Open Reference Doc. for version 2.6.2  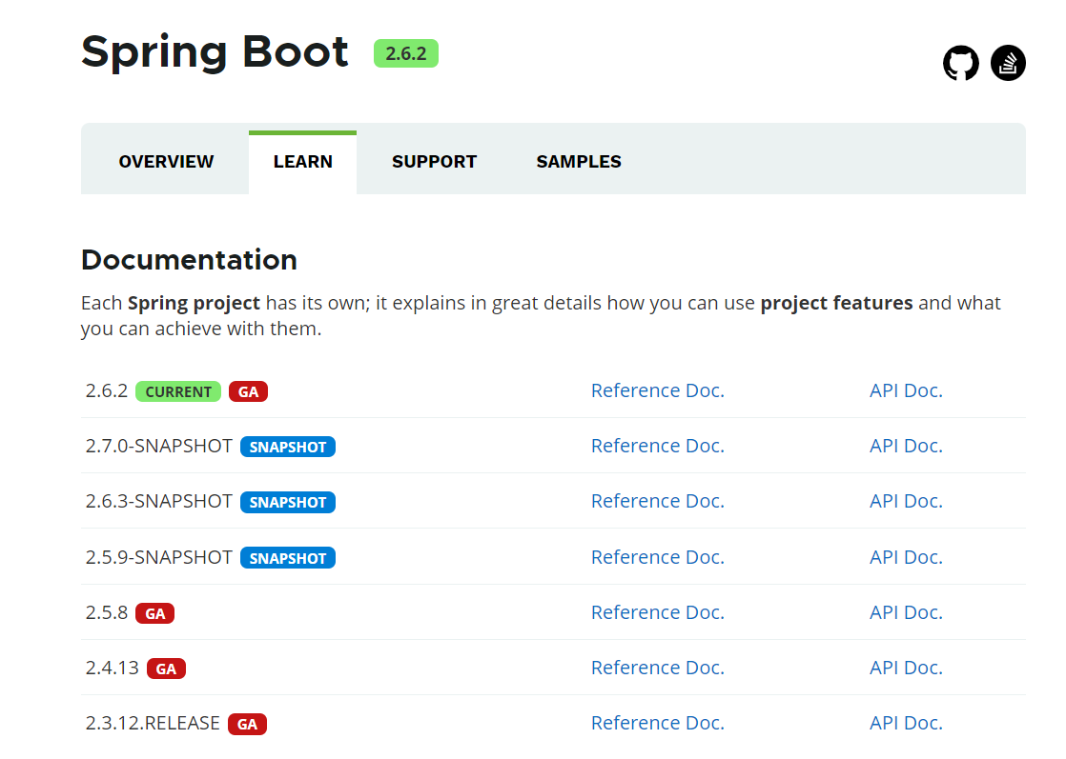coord(657,390)
